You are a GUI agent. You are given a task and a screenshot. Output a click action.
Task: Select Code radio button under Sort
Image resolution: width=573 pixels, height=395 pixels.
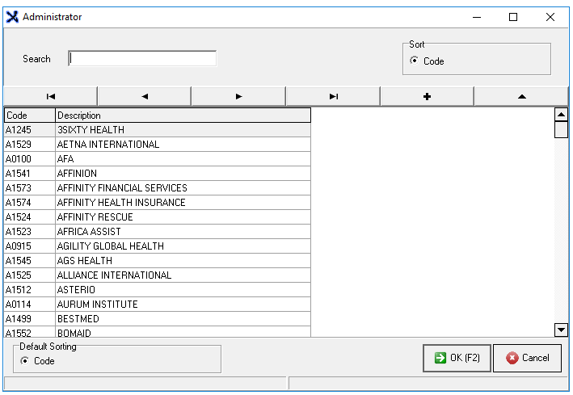point(415,61)
